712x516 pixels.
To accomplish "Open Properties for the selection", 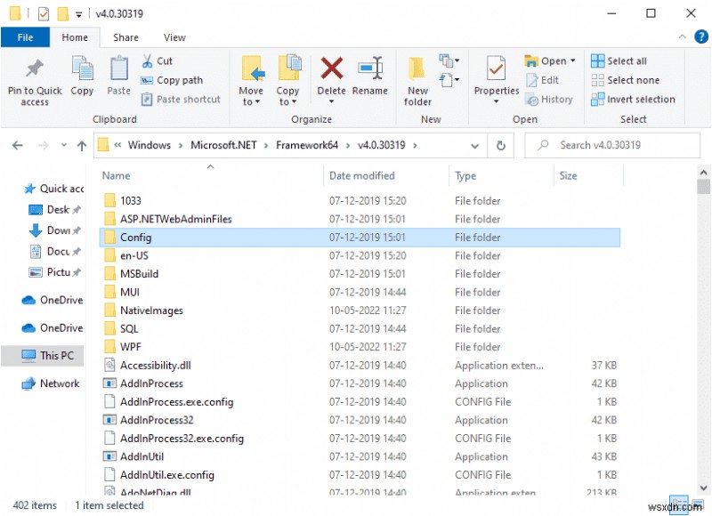I will (495, 79).
